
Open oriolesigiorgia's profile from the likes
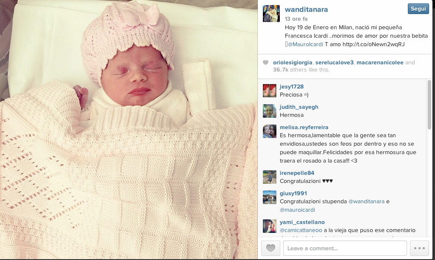coord(293,63)
